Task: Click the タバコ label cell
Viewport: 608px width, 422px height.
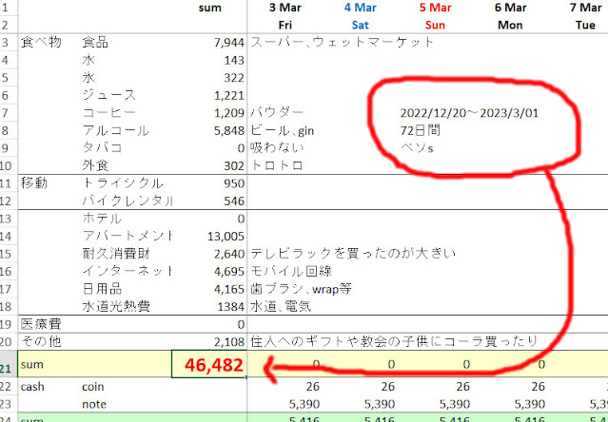Action: pos(102,148)
